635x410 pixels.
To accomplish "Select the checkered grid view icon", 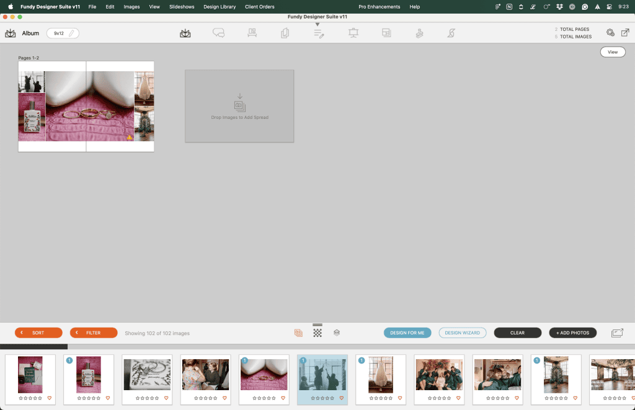I will coord(317,333).
